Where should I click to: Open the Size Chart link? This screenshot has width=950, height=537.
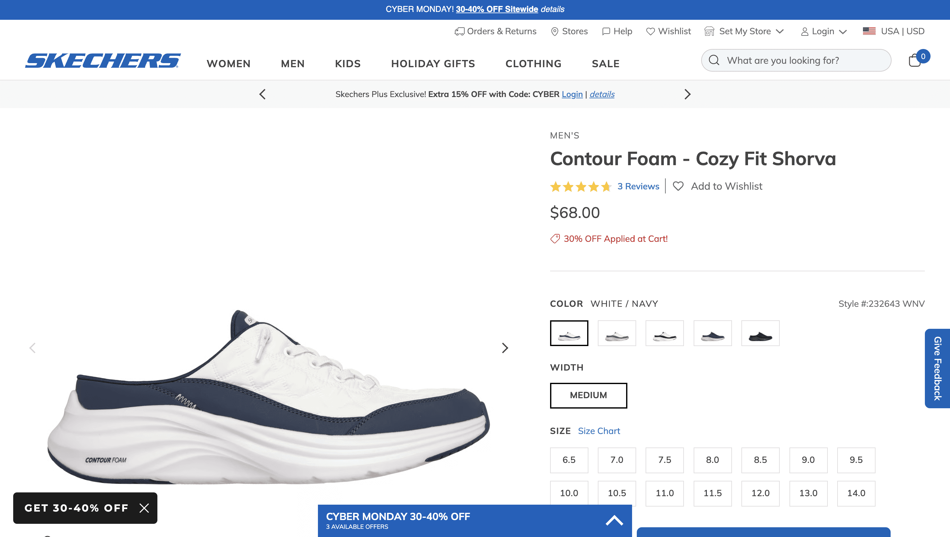(x=599, y=431)
